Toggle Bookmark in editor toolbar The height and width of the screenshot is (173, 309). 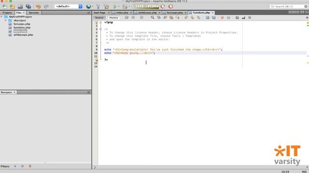coord(198,18)
